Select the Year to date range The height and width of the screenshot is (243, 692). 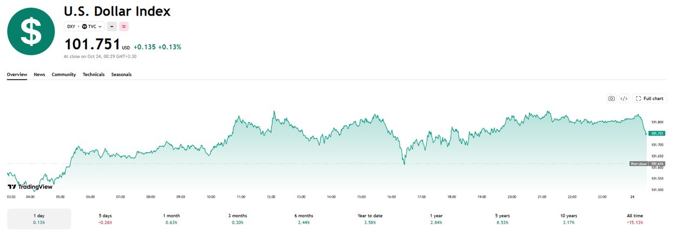pyautogui.click(x=370, y=219)
